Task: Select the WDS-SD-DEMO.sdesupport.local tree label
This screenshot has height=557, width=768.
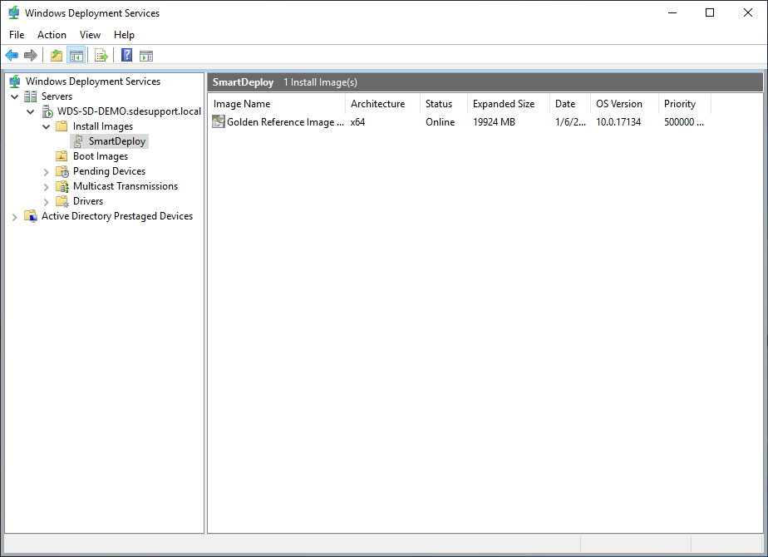Action: click(129, 111)
